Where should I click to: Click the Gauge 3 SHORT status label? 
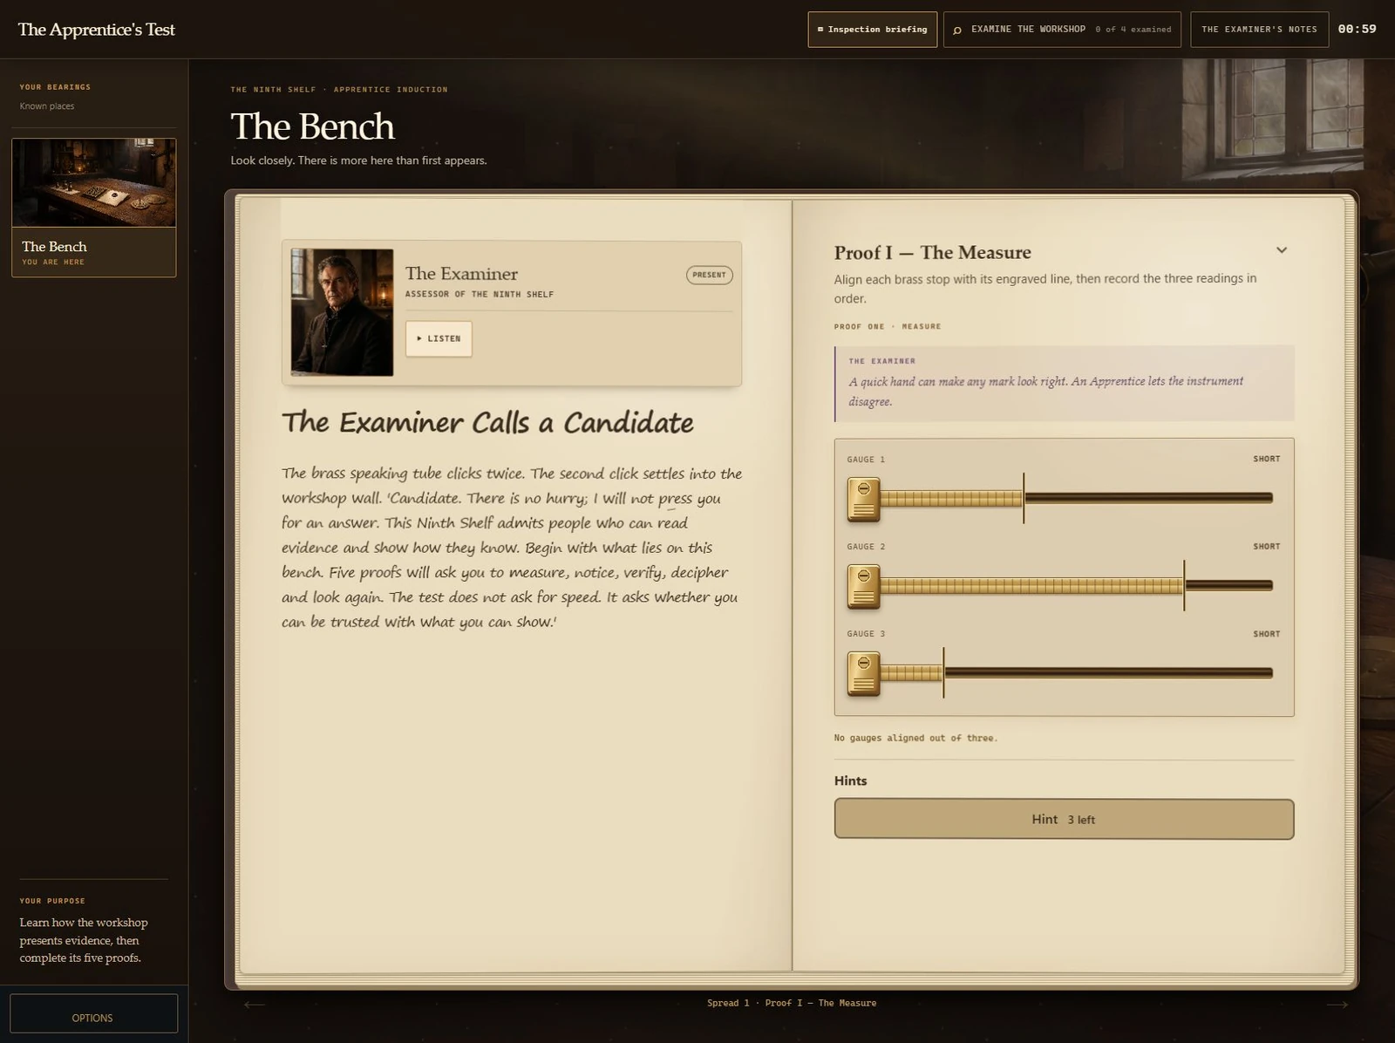(x=1267, y=634)
